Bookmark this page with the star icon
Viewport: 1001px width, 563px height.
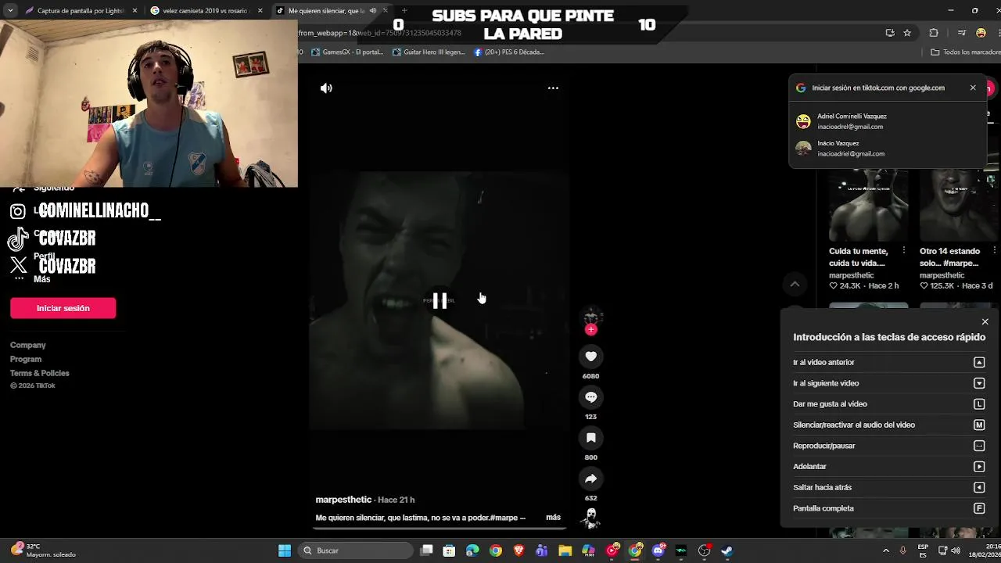click(x=907, y=33)
